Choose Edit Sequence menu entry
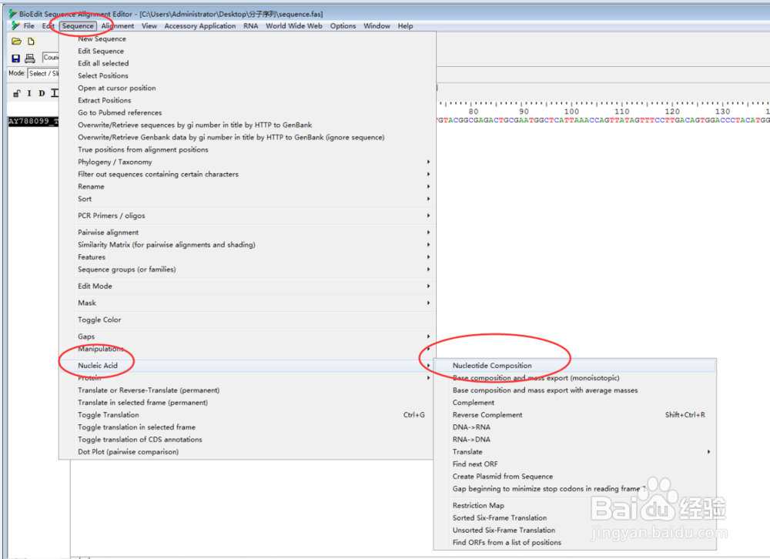Screen dimensions: 770x559 pos(247,51)
